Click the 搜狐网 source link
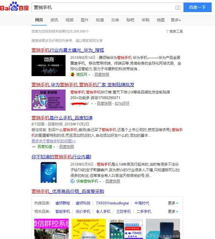The width and height of the screenshot is (215, 239). coord(82,74)
